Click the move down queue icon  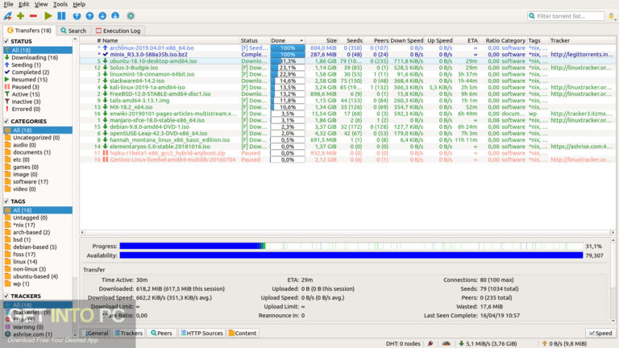(103, 15)
